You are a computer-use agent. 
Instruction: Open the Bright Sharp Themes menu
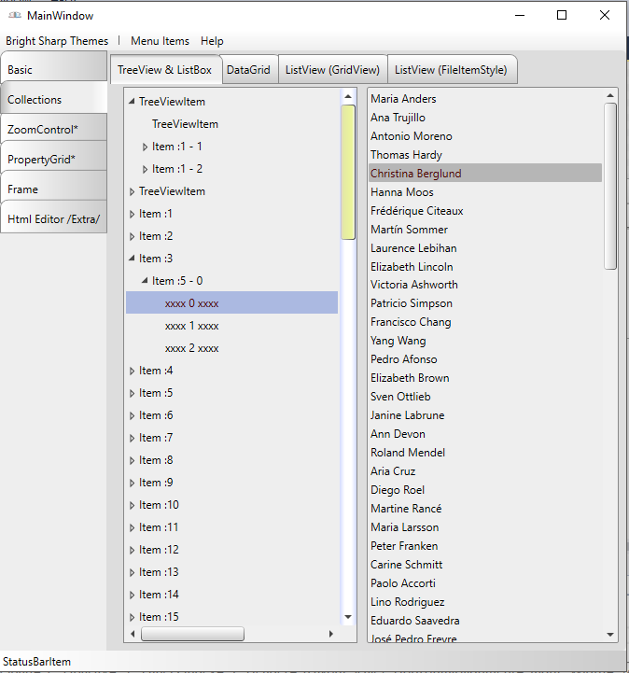[x=57, y=41]
